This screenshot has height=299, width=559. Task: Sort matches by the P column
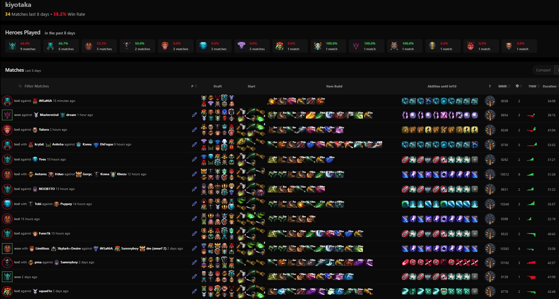[x=194, y=86]
